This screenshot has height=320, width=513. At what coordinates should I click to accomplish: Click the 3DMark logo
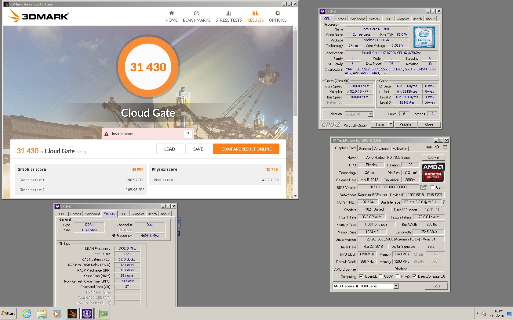click(38, 16)
